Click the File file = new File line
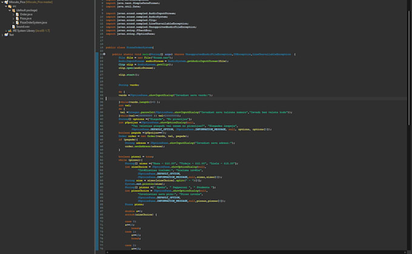The height and width of the screenshot is (254, 412). 145,57
